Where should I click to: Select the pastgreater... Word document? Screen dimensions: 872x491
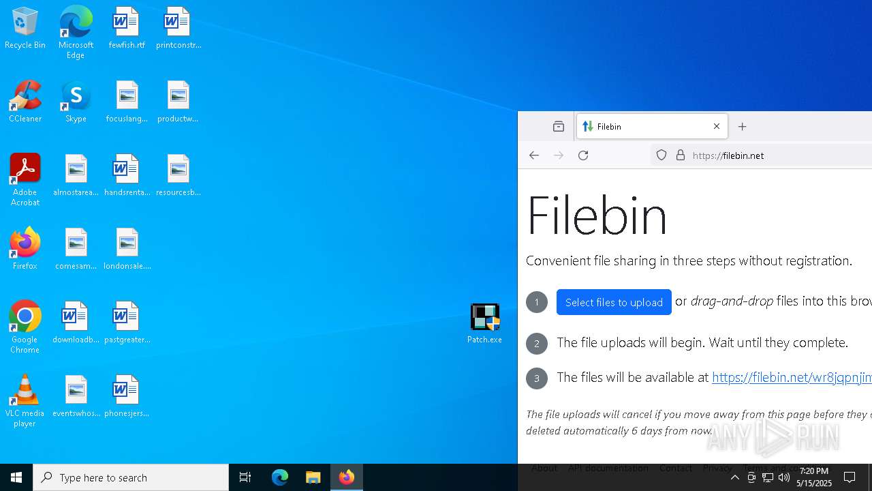coord(127,323)
